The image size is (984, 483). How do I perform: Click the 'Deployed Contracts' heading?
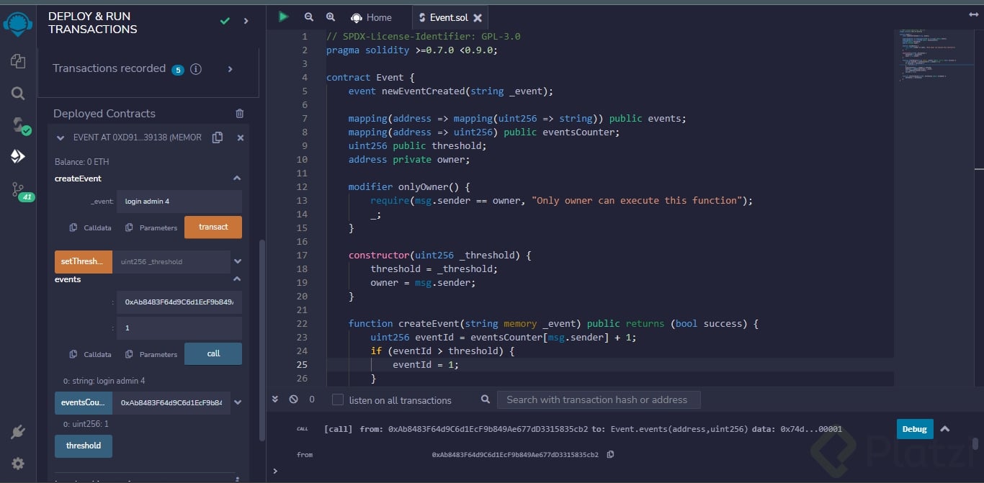104,114
